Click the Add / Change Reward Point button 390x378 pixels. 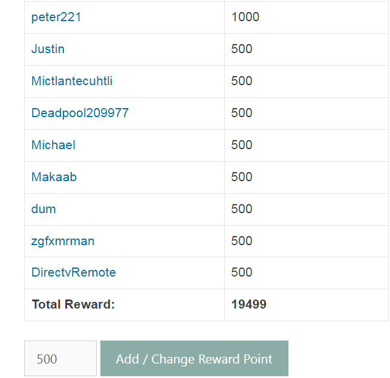(194, 359)
